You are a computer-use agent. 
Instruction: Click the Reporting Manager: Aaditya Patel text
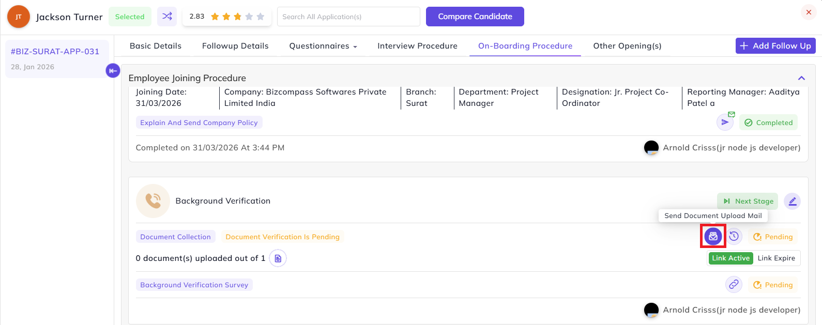point(743,98)
